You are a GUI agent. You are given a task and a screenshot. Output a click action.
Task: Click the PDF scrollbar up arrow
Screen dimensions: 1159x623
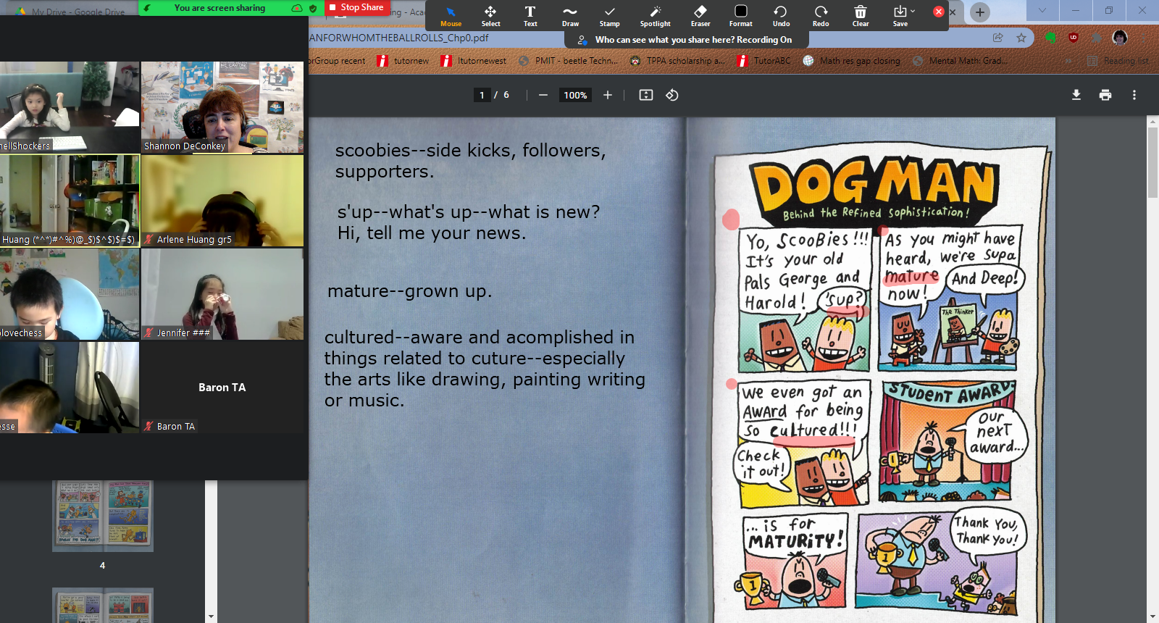click(1152, 122)
